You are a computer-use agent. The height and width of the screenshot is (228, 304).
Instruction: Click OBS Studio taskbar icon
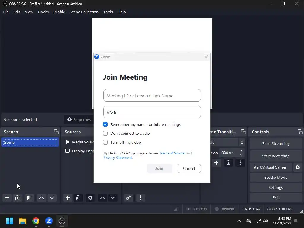62,221
